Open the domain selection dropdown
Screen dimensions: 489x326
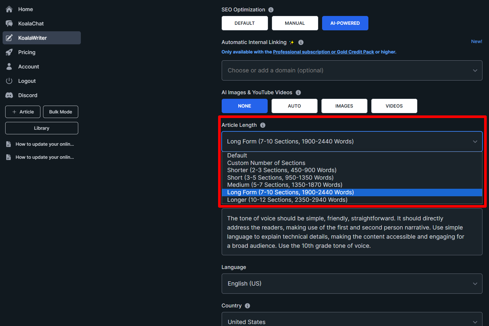coord(352,70)
